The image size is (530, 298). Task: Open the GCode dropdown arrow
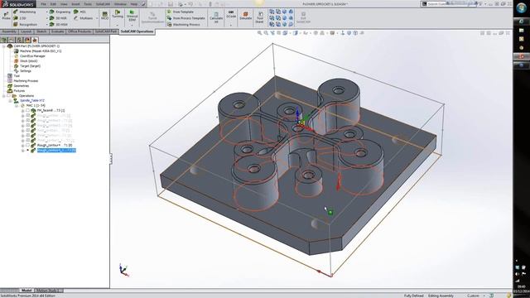tap(231, 25)
